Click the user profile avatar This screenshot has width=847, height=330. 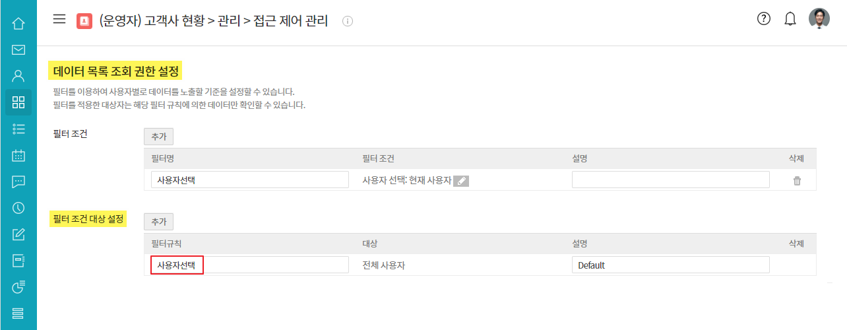[819, 19]
